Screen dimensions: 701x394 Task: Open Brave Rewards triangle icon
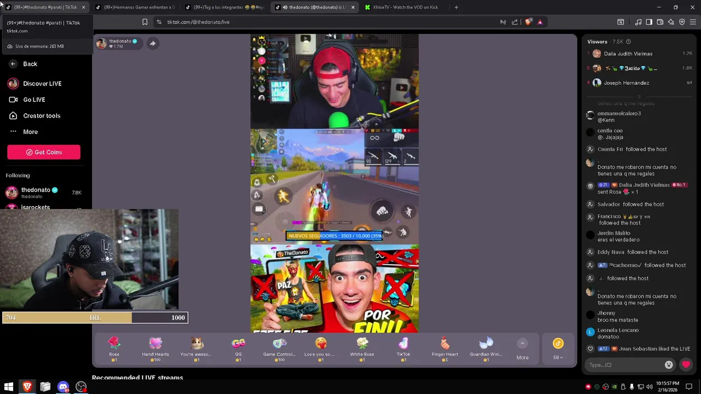point(540,22)
